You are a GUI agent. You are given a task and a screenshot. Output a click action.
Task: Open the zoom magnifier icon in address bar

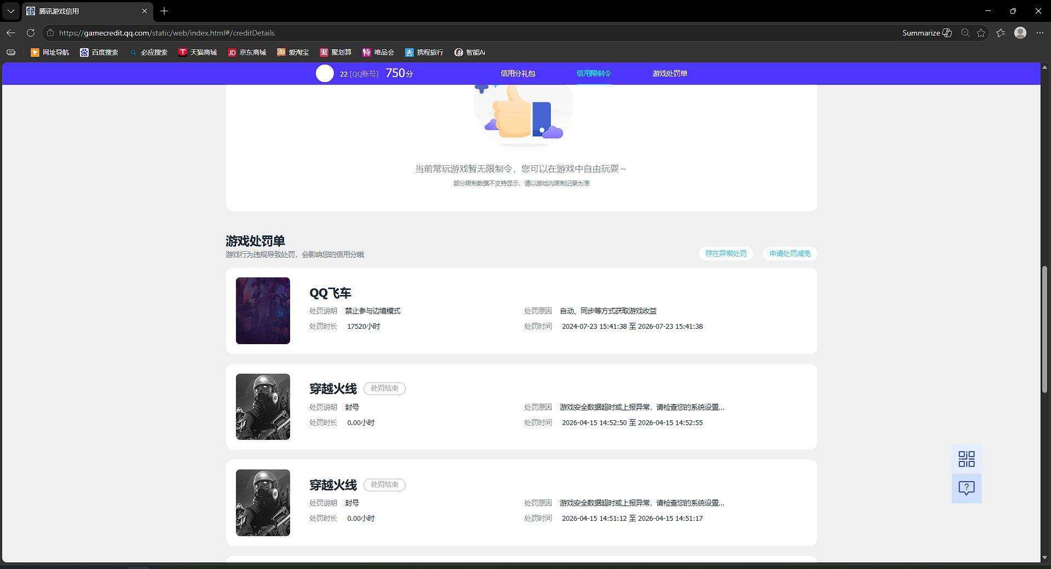(x=965, y=33)
